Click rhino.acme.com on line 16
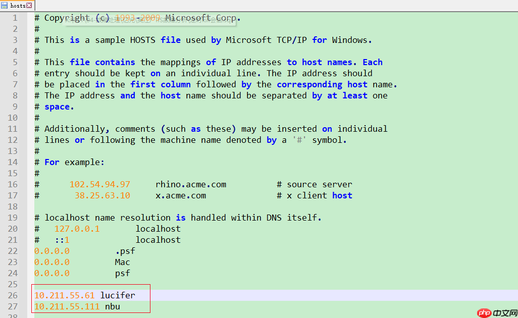 (x=190, y=184)
